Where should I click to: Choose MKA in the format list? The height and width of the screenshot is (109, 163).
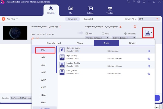tap(43, 102)
